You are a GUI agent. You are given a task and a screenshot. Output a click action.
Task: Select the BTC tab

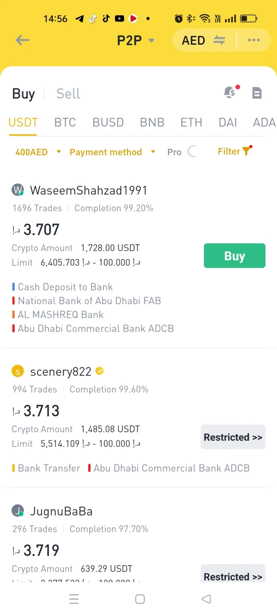(x=65, y=122)
